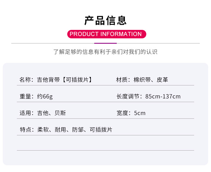Click the purple underline accent bar
The width and height of the screenshot is (211, 172).
point(105,43)
